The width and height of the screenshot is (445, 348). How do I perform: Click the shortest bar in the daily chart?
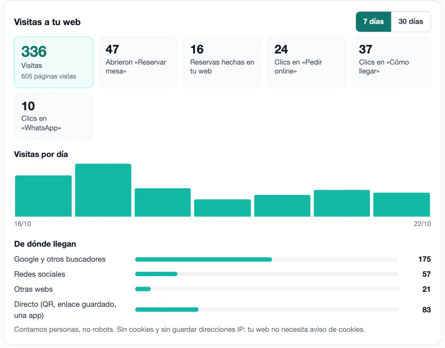(222, 208)
